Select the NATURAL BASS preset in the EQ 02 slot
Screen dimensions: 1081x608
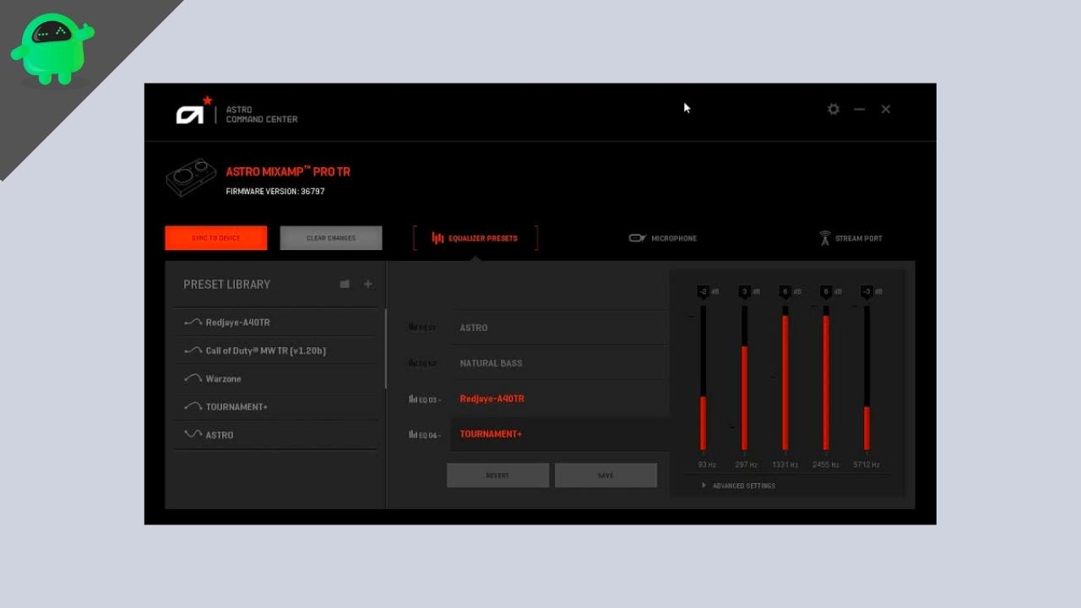click(x=558, y=363)
